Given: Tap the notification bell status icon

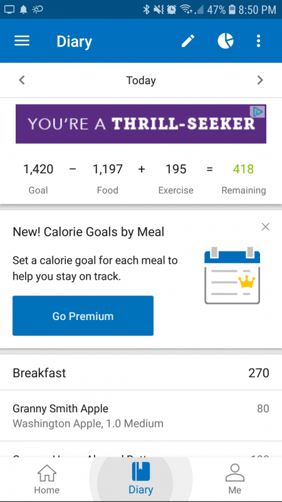Looking at the screenshot, I should click(24, 9).
